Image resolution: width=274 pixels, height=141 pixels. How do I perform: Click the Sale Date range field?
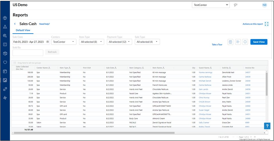click(x=31, y=42)
